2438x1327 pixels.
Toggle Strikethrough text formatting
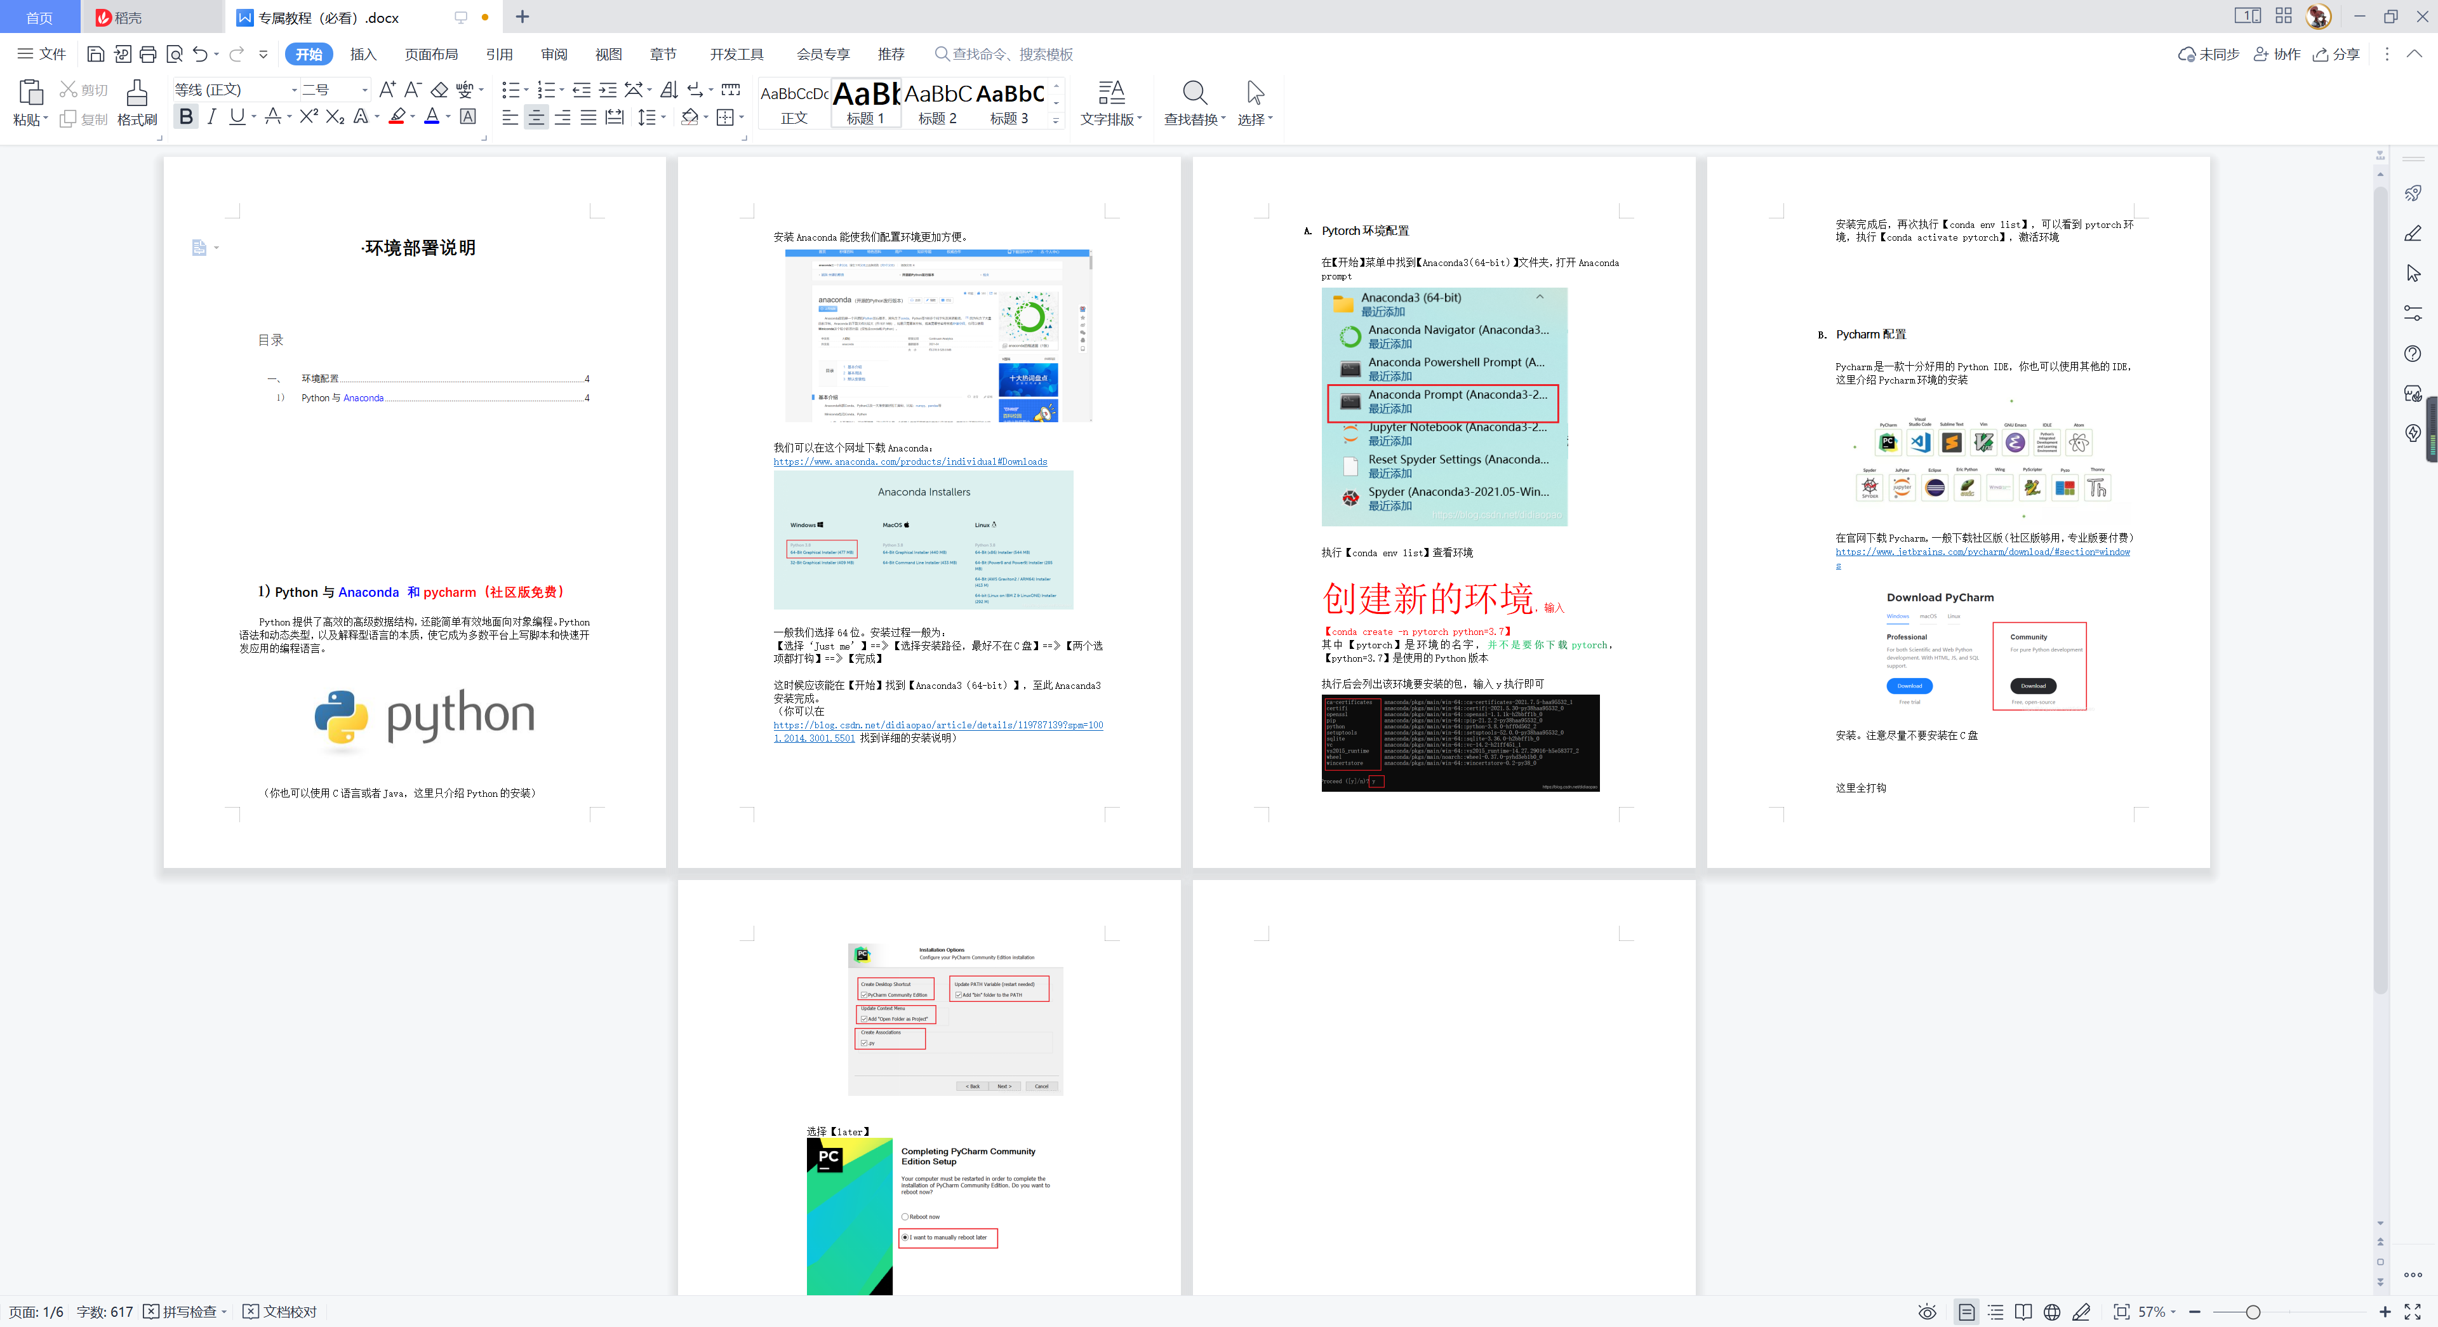(x=272, y=116)
